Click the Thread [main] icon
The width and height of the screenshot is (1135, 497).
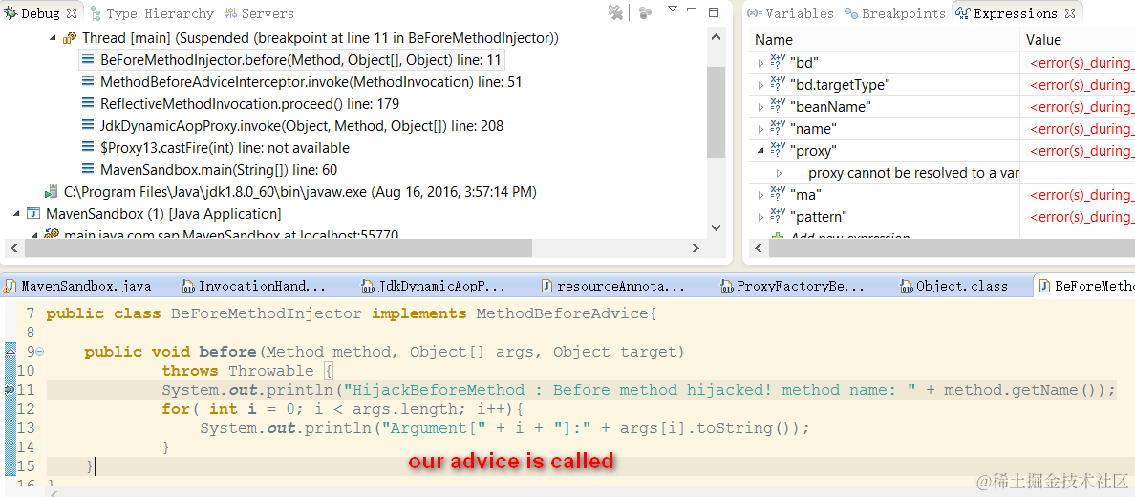[x=70, y=37]
